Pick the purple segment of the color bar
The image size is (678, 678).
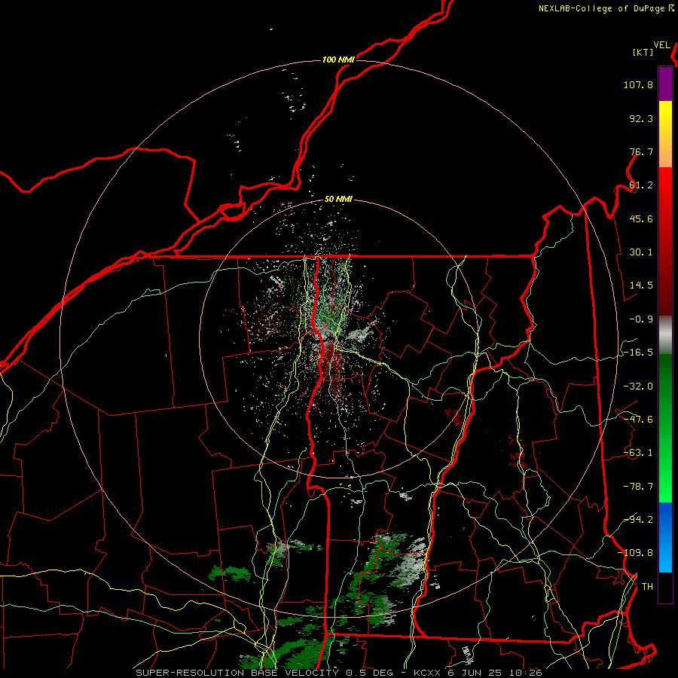click(665, 84)
